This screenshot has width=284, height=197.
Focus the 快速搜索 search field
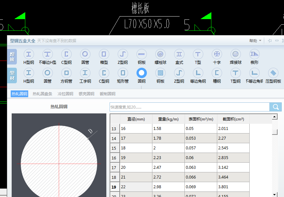click(x=189, y=107)
